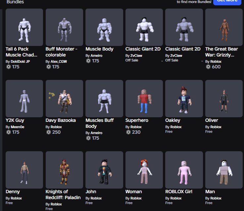Click the Robux icon beside Davy Bazooka's 250 price

tap(49, 132)
